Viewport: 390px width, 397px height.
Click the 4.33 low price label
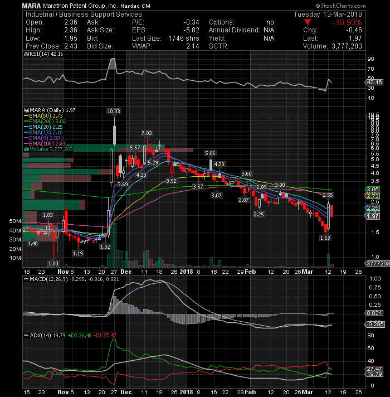(141, 175)
